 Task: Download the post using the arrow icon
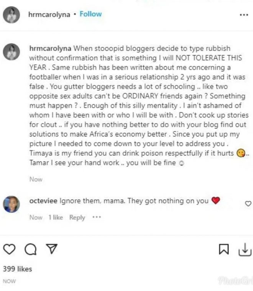[244, 250]
